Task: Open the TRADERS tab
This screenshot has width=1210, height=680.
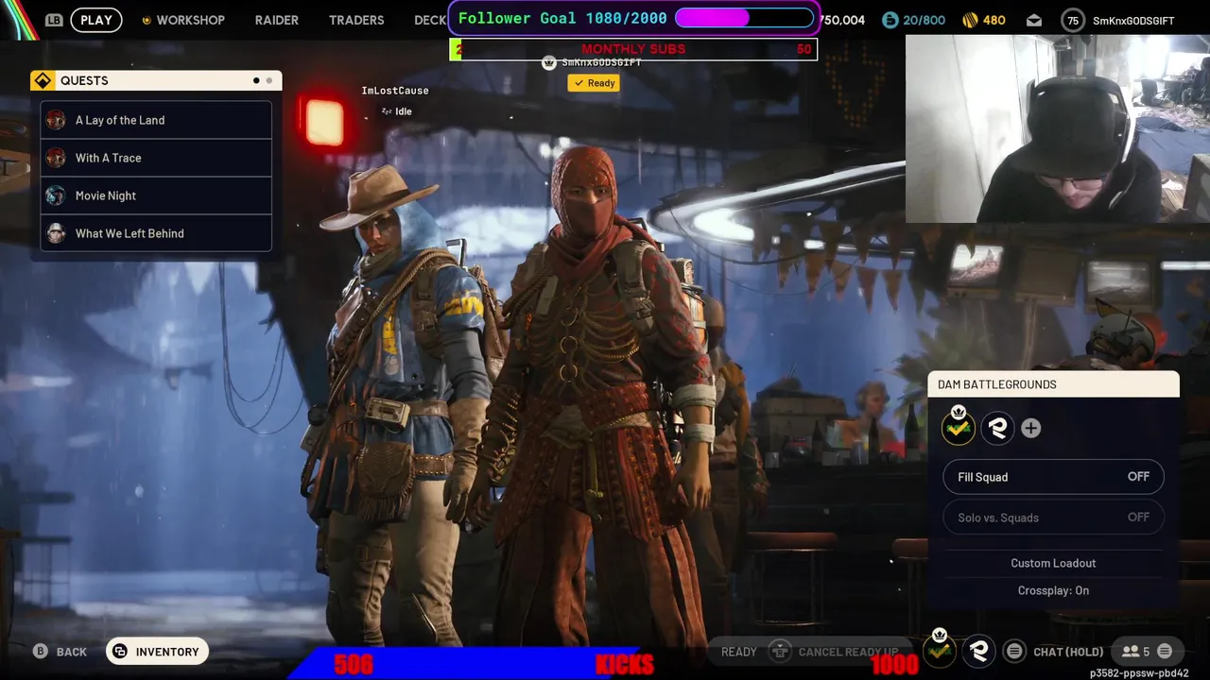Action: click(x=356, y=20)
